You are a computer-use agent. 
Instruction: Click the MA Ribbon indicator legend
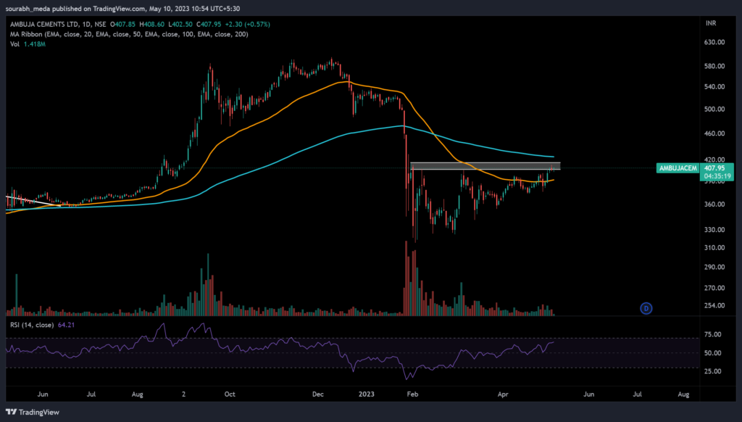click(129, 34)
